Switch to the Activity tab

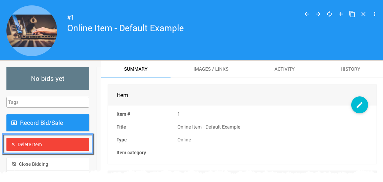(x=284, y=69)
